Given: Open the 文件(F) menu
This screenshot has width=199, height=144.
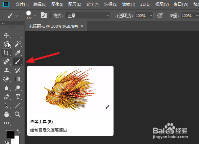Looking at the screenshot, I should click(x=22, y=4).
